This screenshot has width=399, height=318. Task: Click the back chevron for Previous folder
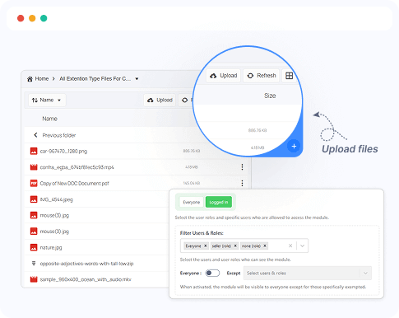click(35, 135)
